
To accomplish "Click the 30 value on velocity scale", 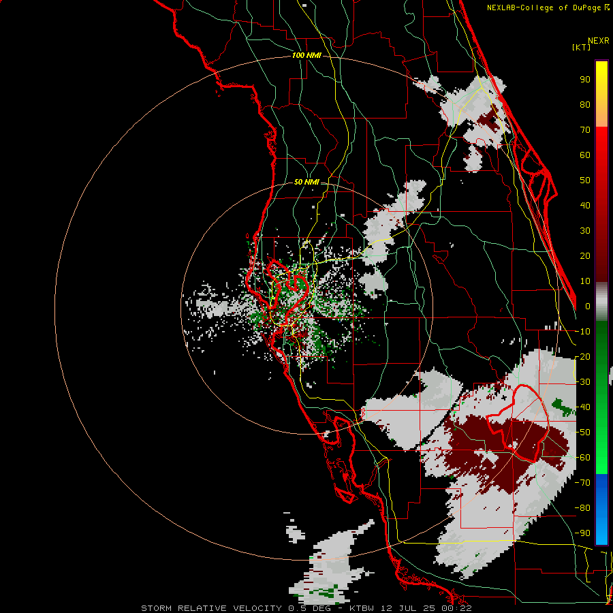I will tap(585, 231).
